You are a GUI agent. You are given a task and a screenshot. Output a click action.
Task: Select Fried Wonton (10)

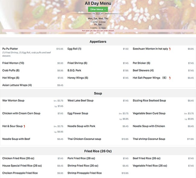[13, 63]
